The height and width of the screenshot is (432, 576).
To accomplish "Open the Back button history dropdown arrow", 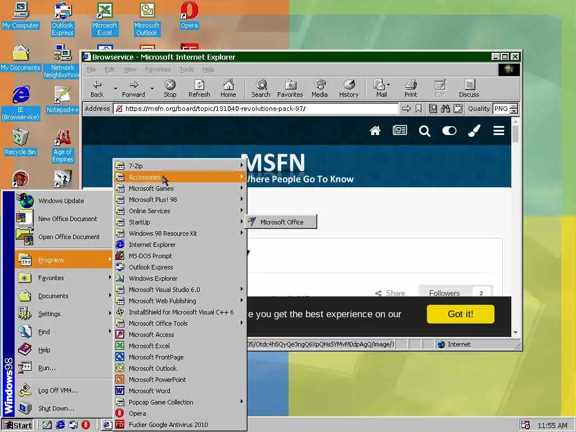I will [115, 88].
